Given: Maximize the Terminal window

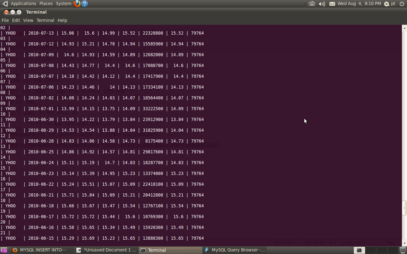Looking at the screenshot, I should (x=19, y=12).
